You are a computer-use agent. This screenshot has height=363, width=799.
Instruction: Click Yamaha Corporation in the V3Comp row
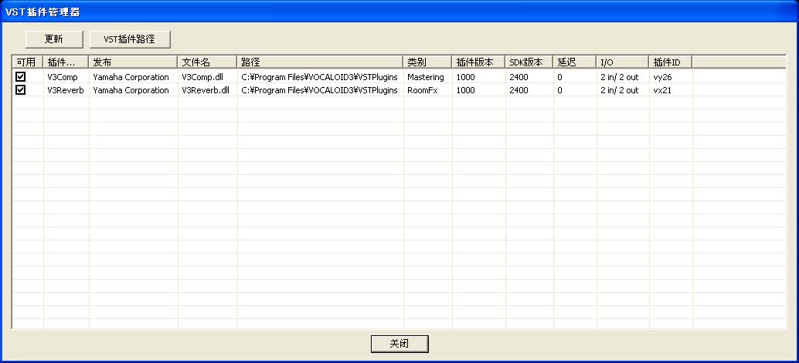tap(131, 77)
